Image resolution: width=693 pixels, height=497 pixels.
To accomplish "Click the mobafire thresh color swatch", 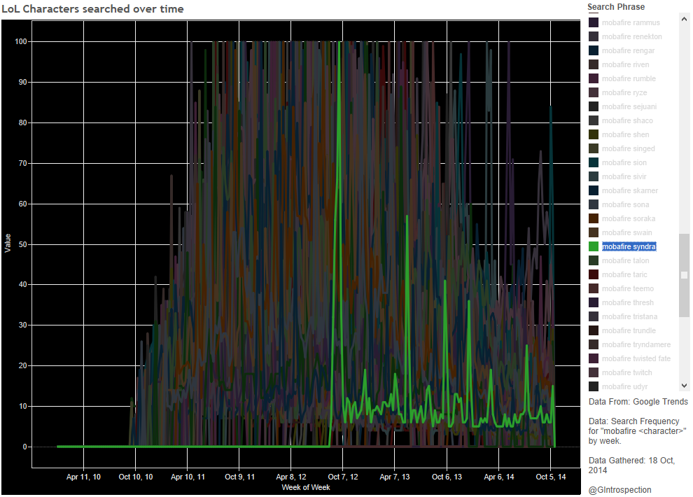I will pyautogui.click(x=594, y=302).
